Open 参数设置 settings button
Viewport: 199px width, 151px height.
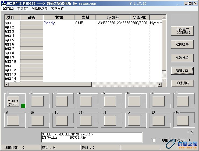[x=182, y=57]
